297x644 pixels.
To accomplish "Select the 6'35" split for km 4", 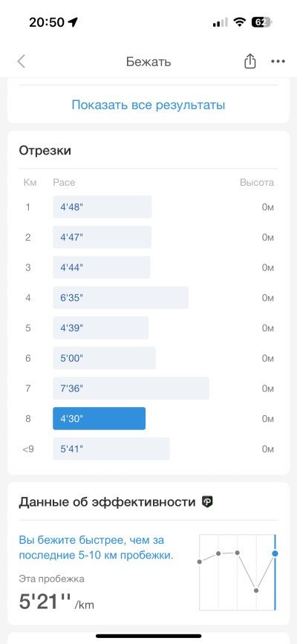I will (120, 298).
